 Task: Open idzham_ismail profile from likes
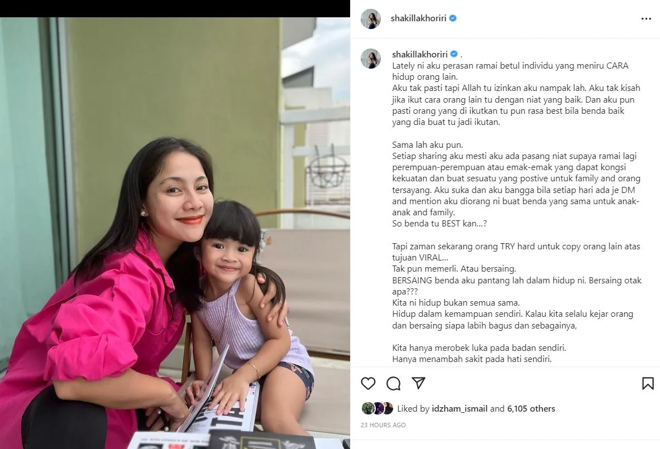(x=460, y=408)
